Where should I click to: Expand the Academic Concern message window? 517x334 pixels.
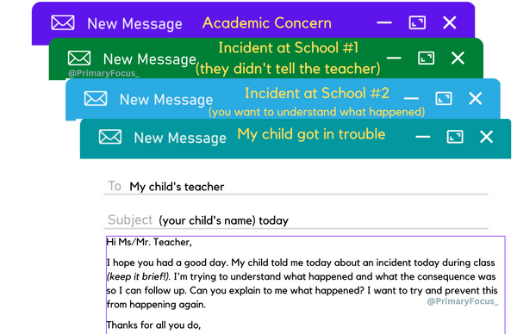pos(417,22)
